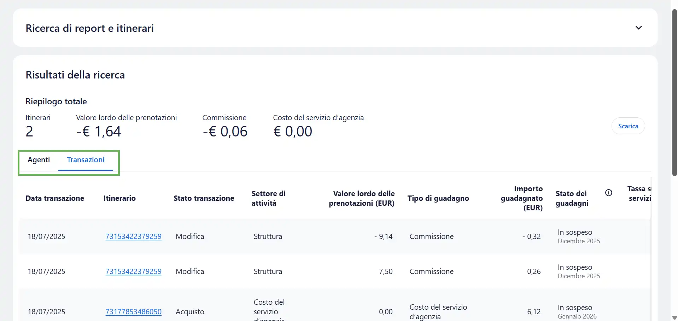
Task: Click the Stato dei guadagni column header
Action: pos(572,198)
